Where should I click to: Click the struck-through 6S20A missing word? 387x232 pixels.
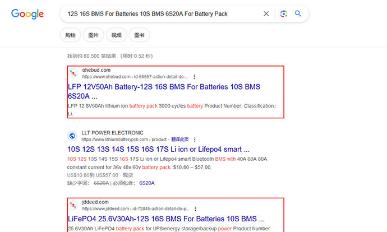pyautogui.click(x=101, y=183)
